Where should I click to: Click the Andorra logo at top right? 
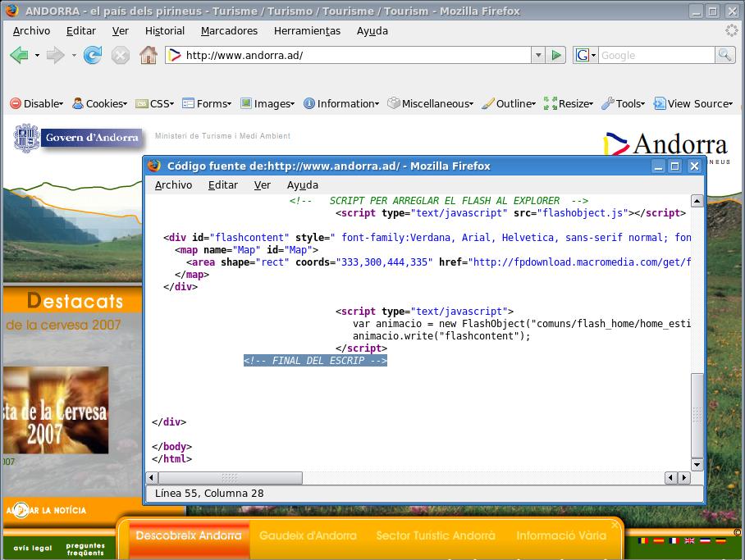click(x=665, y=143)
